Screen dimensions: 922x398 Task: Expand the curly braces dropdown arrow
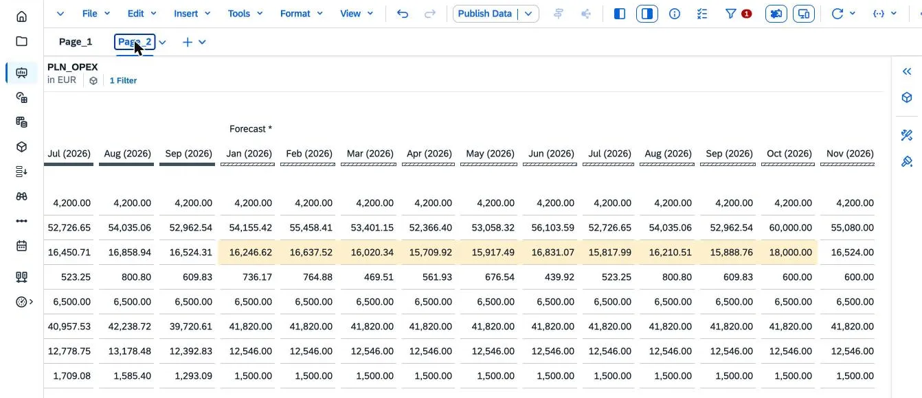pyautogui.click(x=894, y=14)
